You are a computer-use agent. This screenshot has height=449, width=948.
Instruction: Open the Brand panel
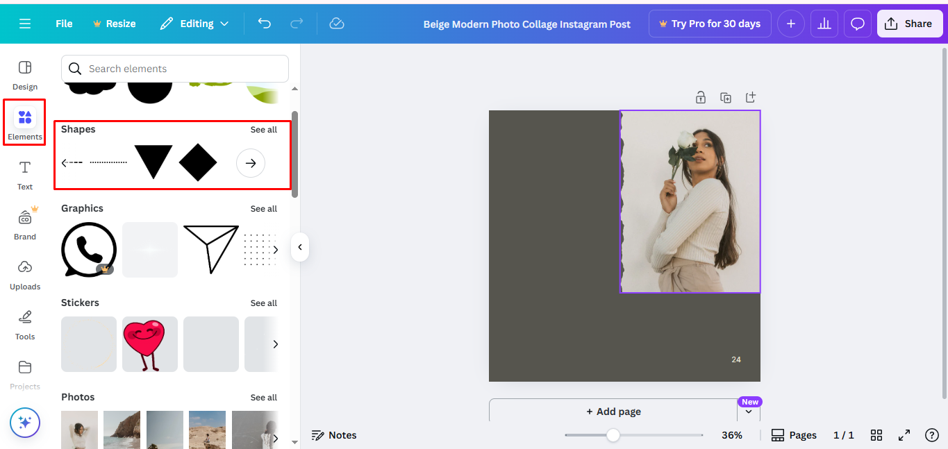pyautogui.click(x=24, y=225)
